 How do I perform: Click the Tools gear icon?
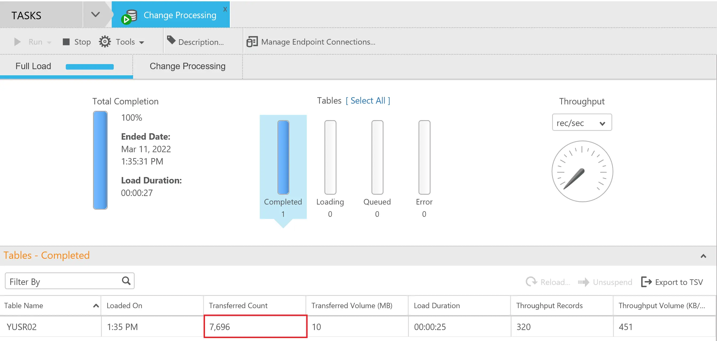click(x=105, y=42)
